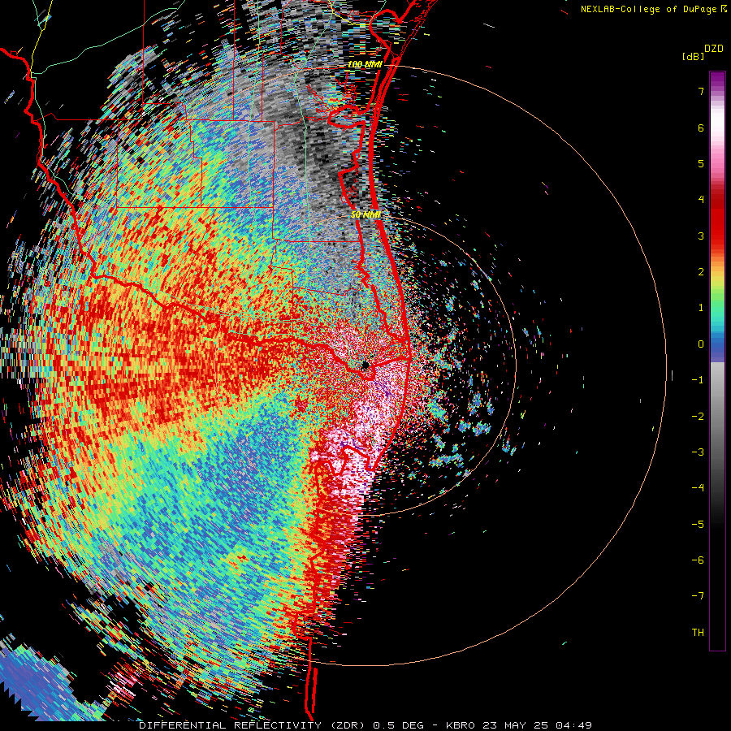Image resolution: width=731 pixels, height=731 pixels.
Task: Click the TH label on color scale
Action: [698, 632]
